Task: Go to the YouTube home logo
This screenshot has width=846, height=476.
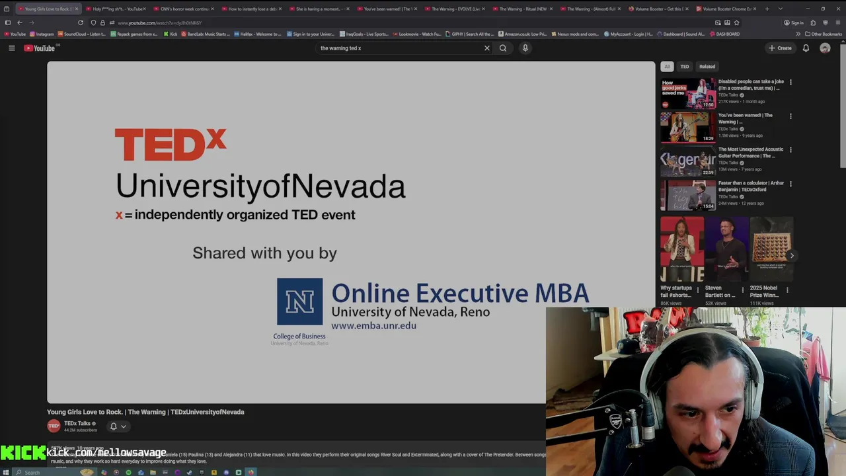Action: [x=40, y=48]
